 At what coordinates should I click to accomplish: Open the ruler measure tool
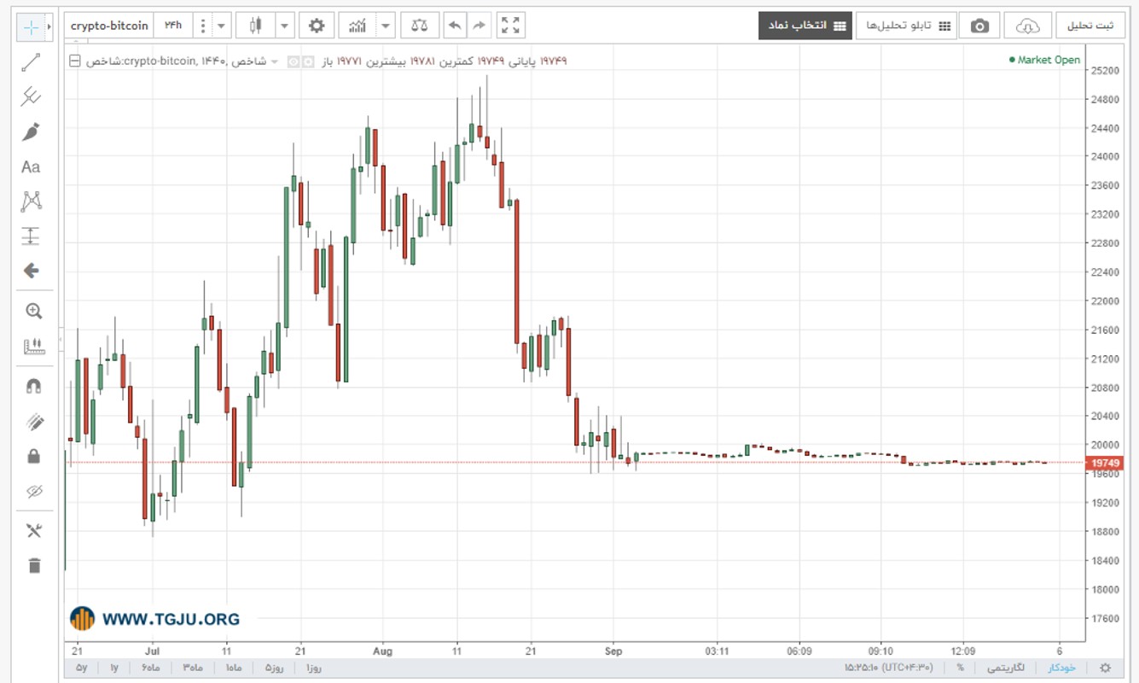click(x=33, y=346)
